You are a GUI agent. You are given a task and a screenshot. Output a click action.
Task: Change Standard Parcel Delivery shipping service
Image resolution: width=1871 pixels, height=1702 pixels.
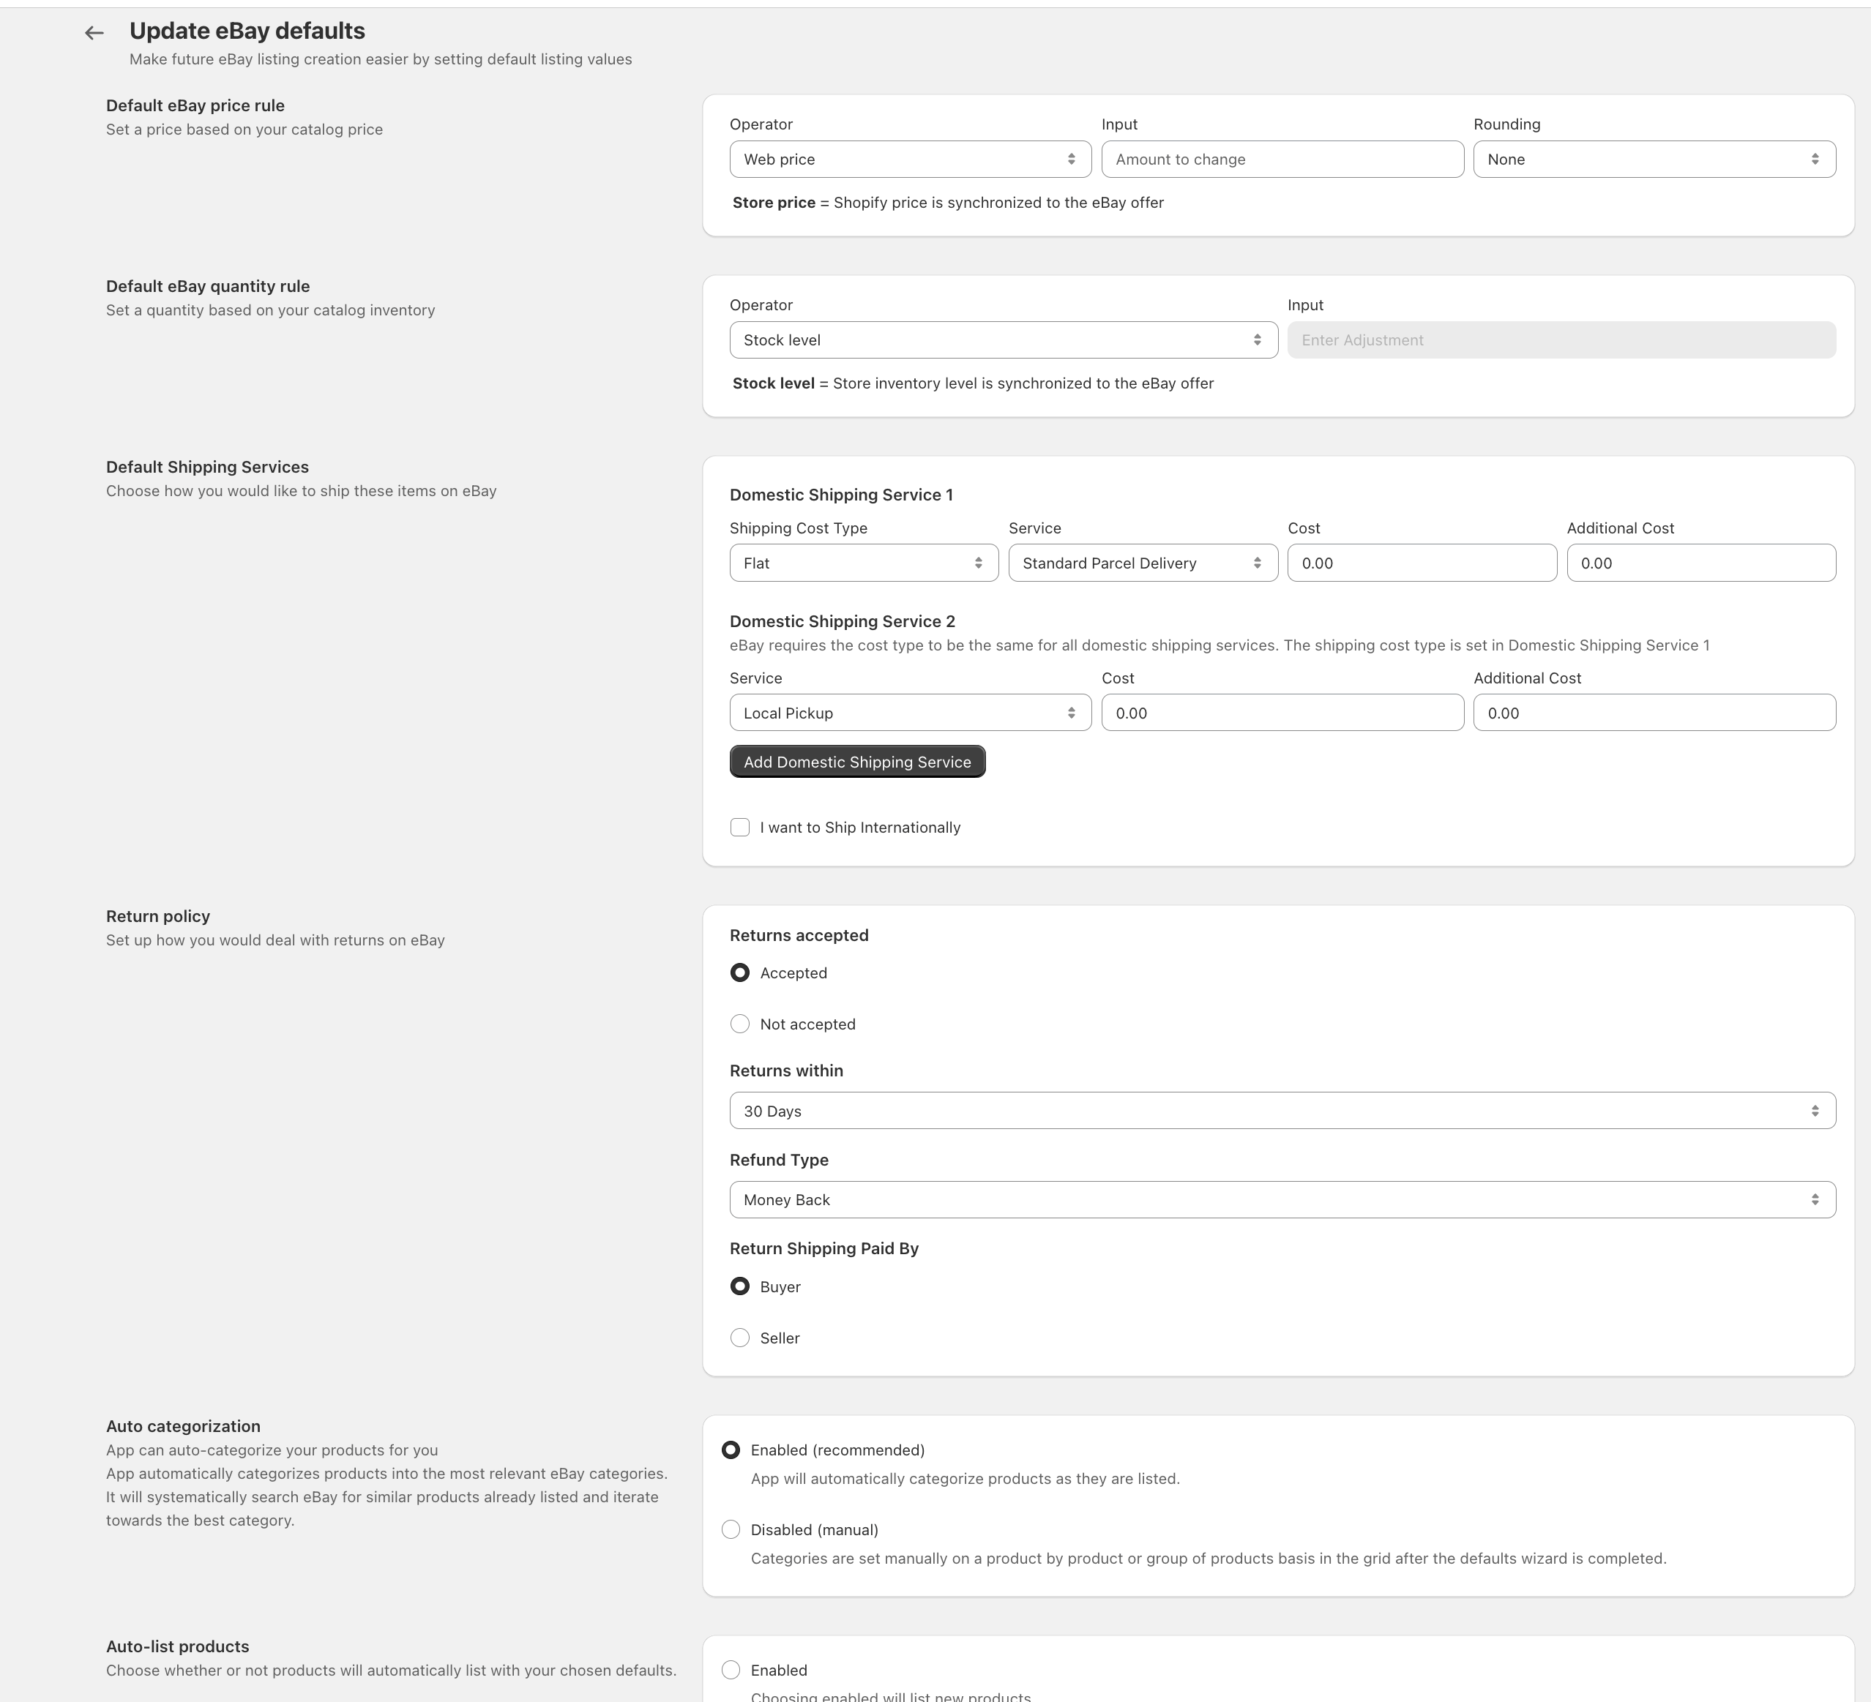pos(1143,562)
